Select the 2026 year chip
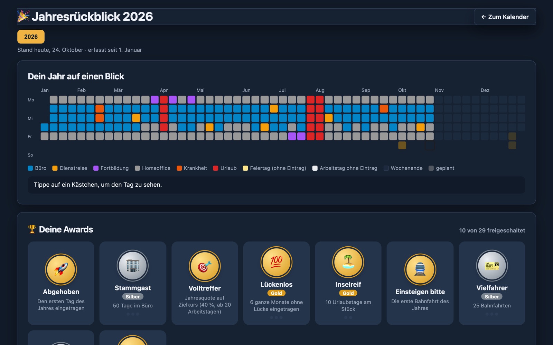The image size is (553, 345). (x=31, y=37)
